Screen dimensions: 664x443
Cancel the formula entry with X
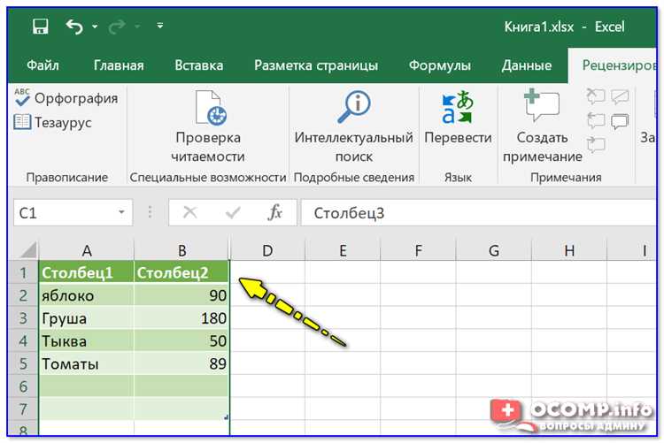pos(189,212)
